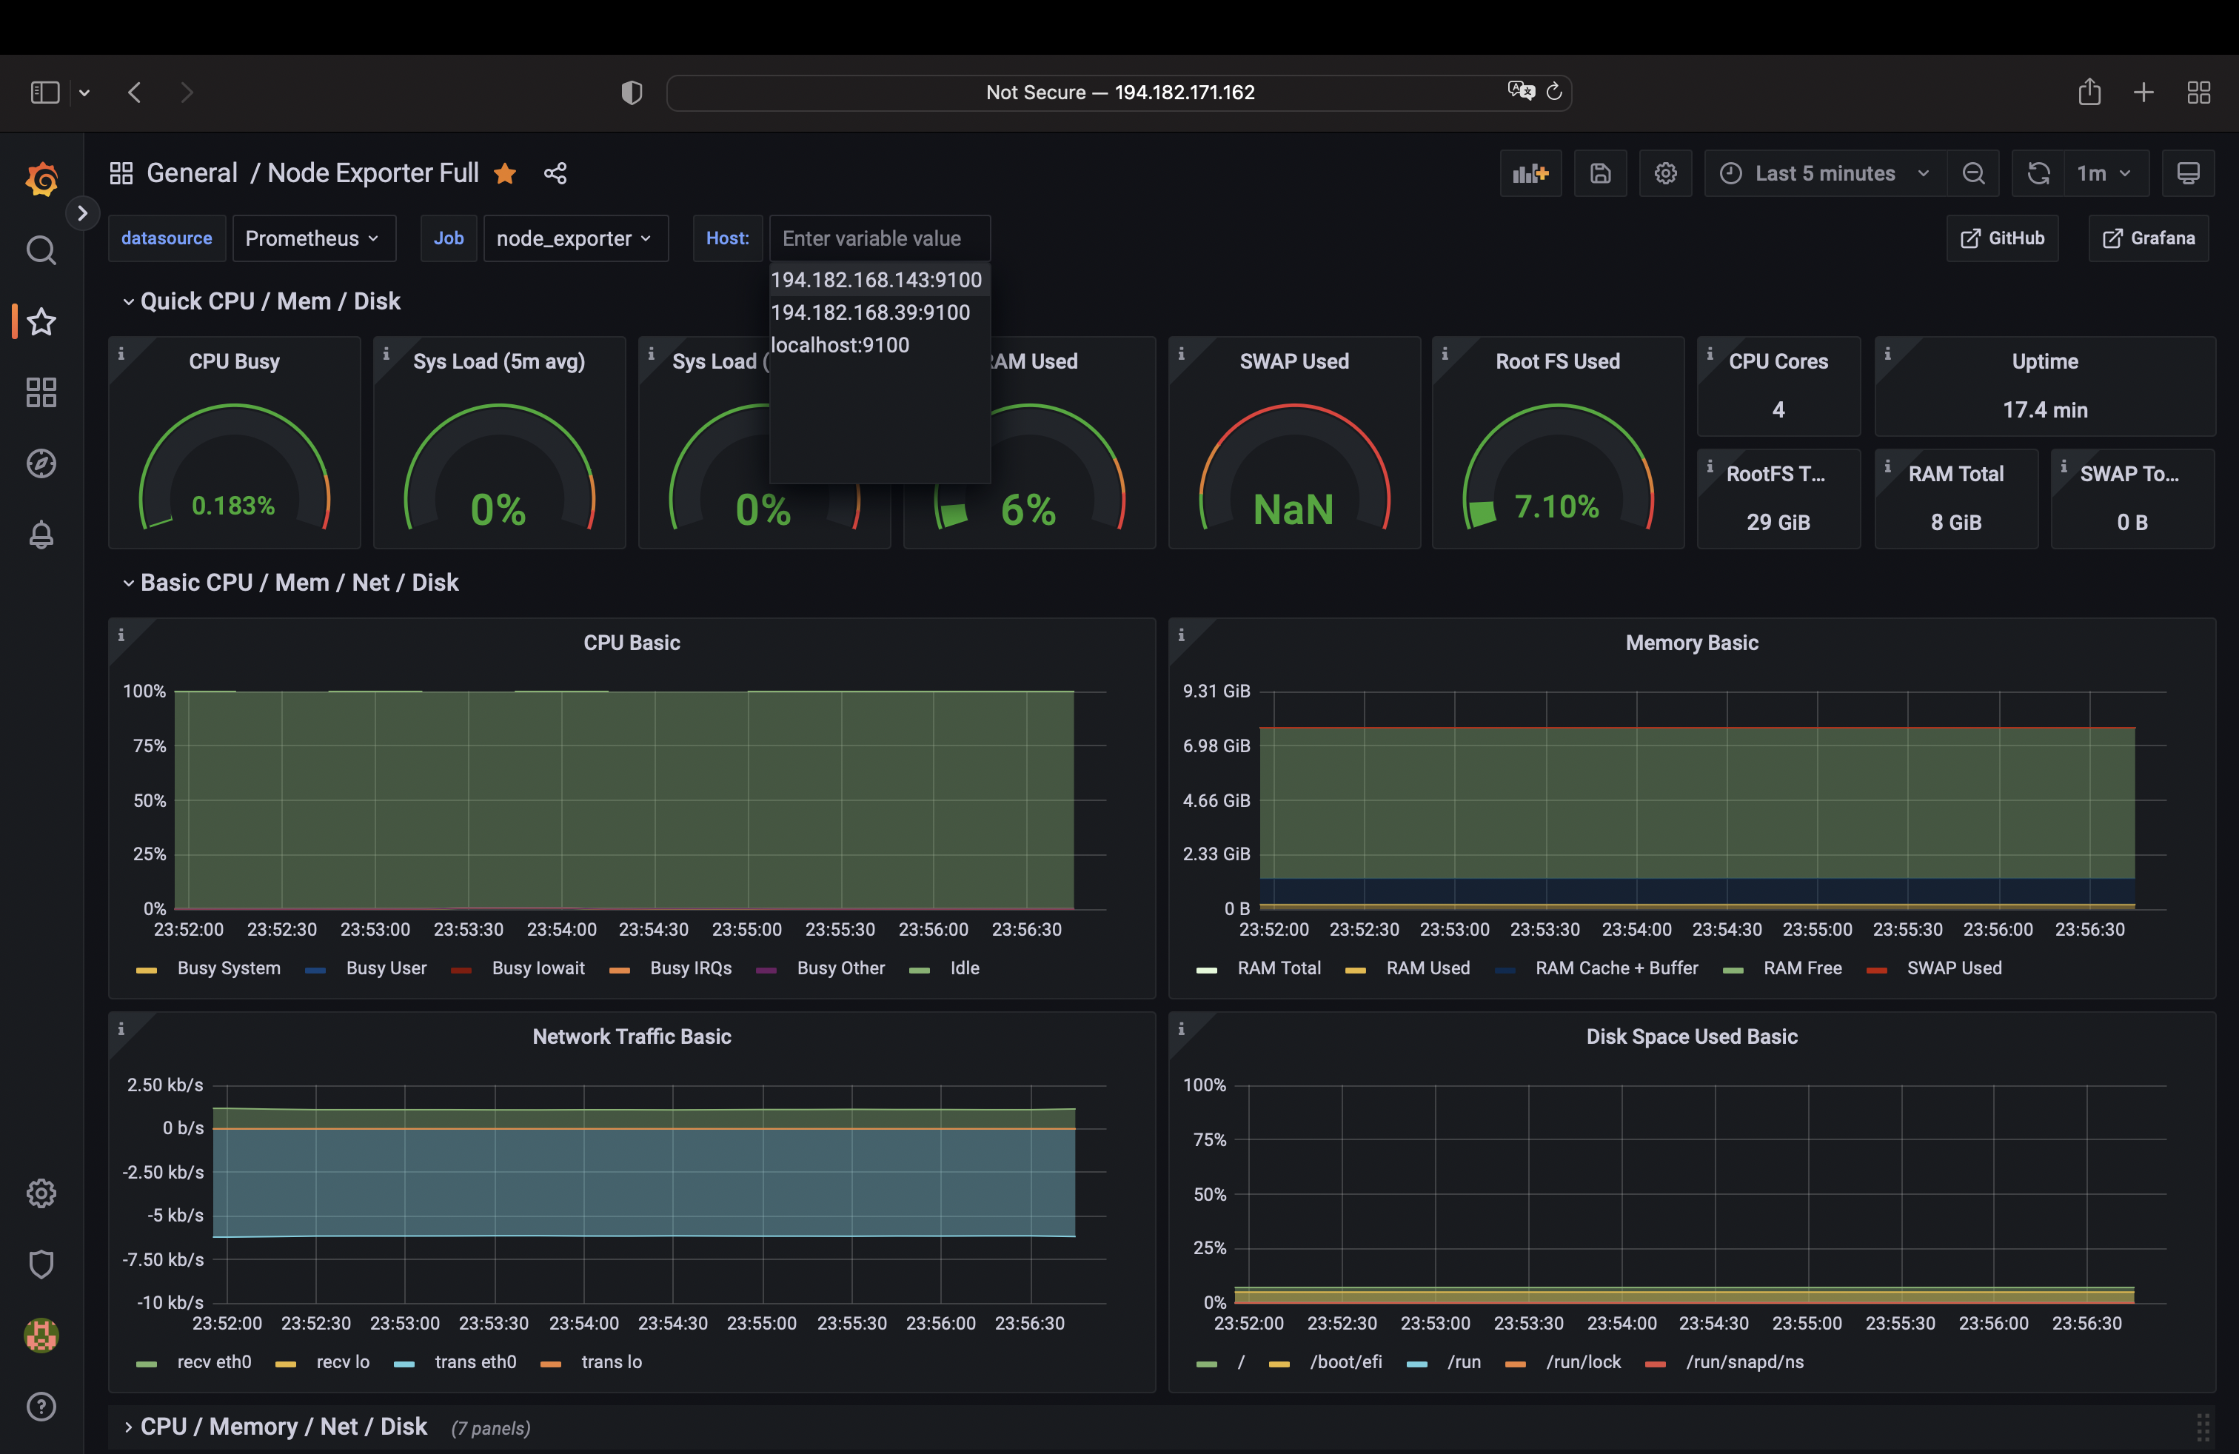The image size is (2239, 1454).
Task: Click the add panel icon
Action: (x=1530, y=173)
